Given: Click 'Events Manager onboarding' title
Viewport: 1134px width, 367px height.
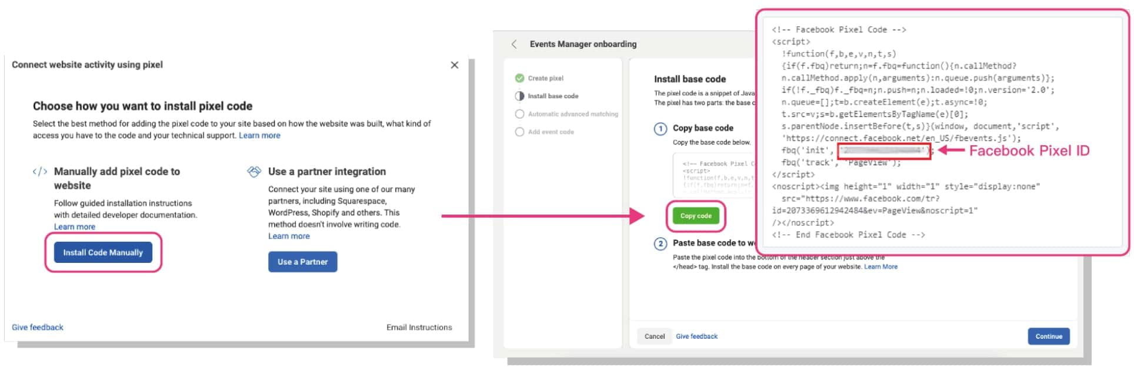Looking at the screenshot, I should [x=583, y=44].
